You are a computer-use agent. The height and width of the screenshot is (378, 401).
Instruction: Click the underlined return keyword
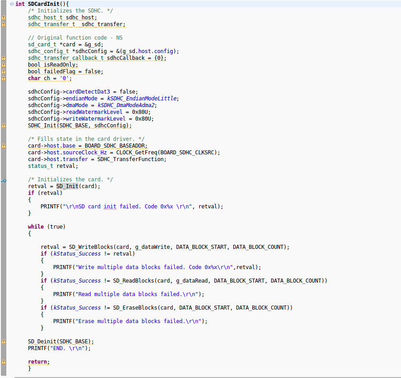[37, 361]
